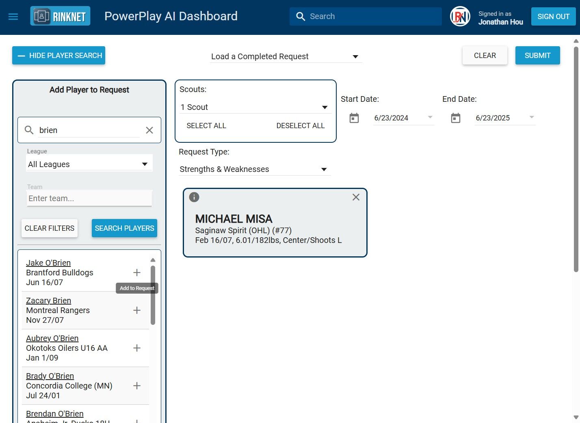The width and height of the screenshot is (580, 423).
Task: Click the player results list scrollbar
Action: (153, 295)
